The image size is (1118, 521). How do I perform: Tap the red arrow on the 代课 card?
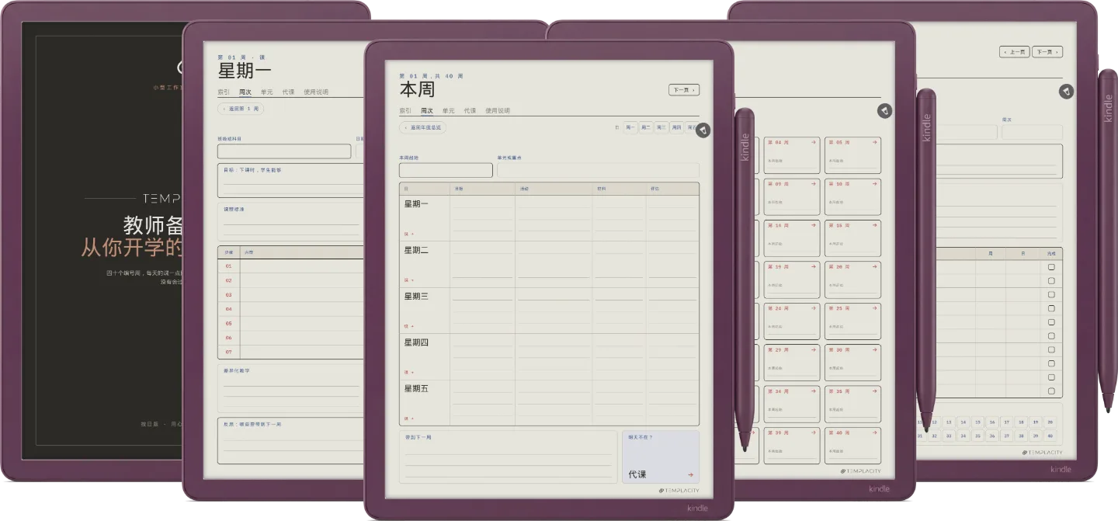690,474
